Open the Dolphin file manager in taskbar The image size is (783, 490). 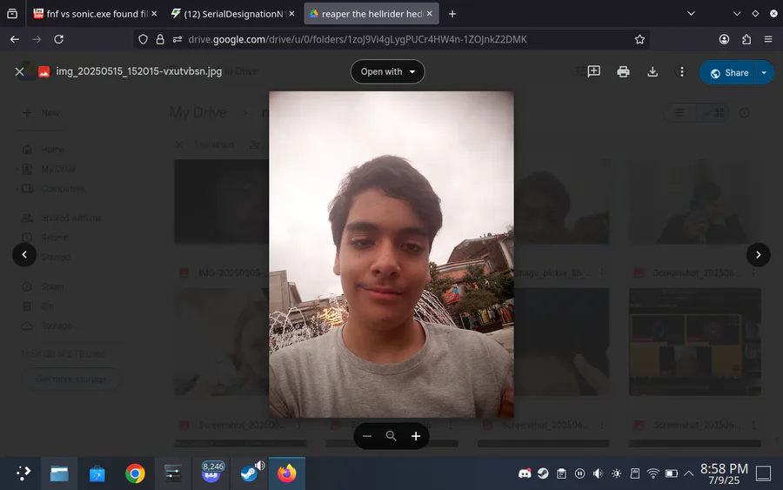click(x=59, y=473)
